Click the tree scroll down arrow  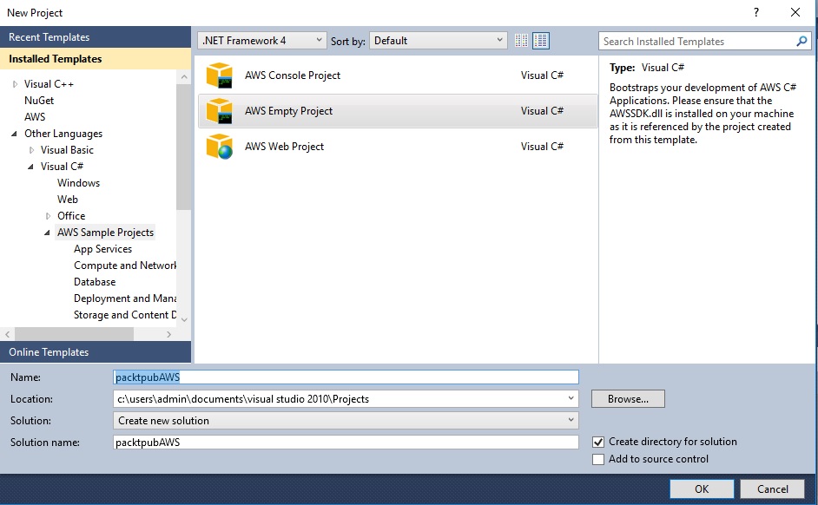[x=183, y=319]
